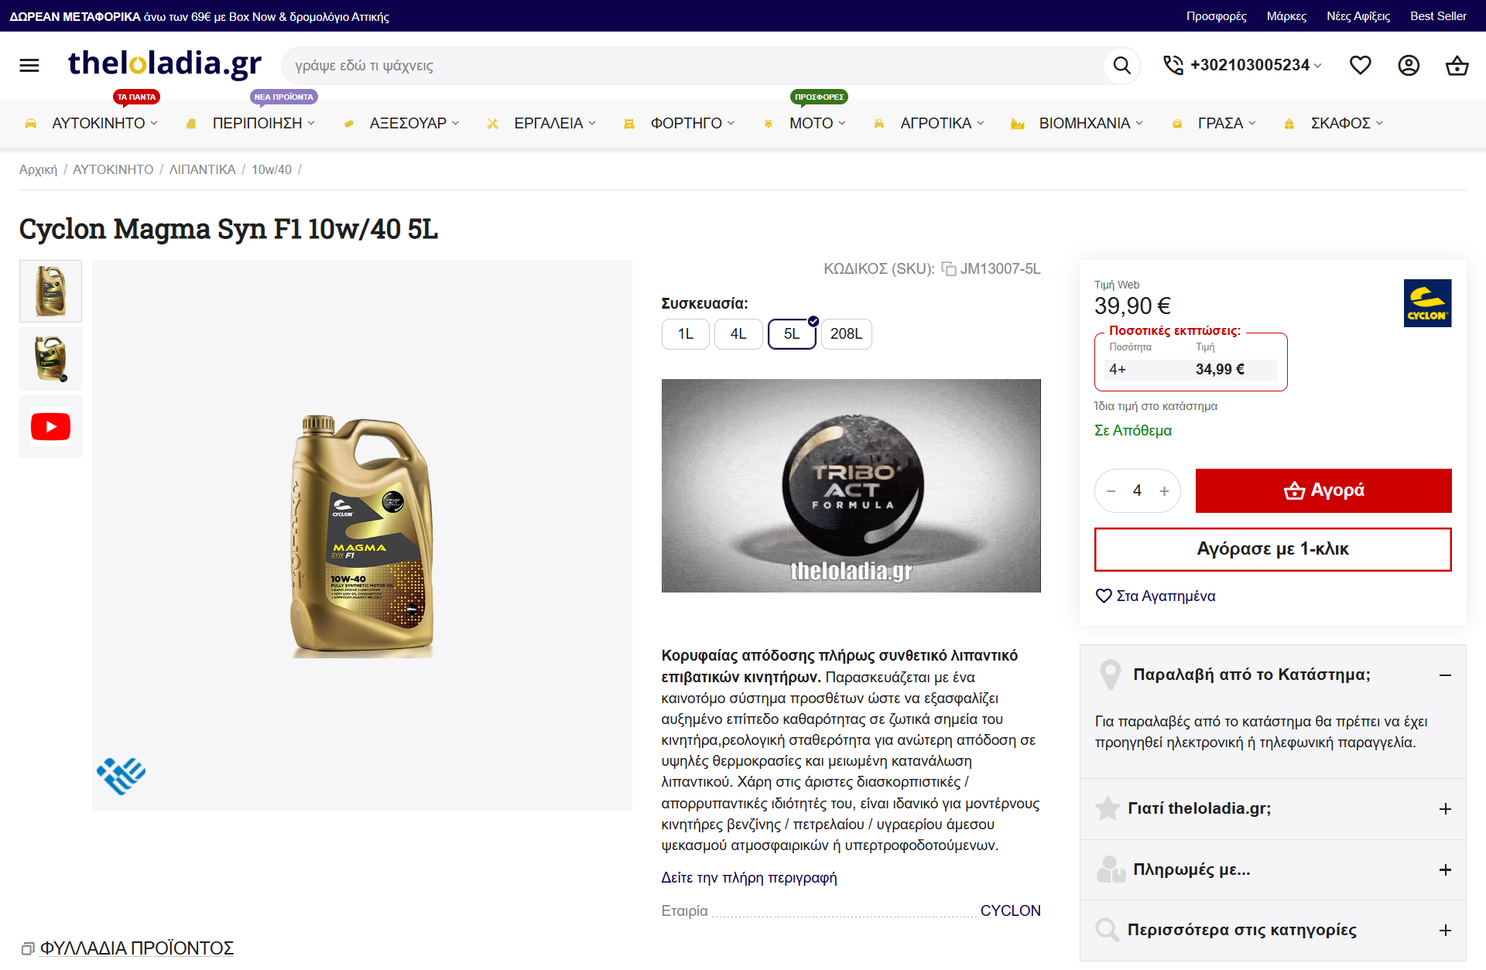Click the free shipping announcement text
Viewport: 1486px width, 970px height.
(x=199, y=16)
